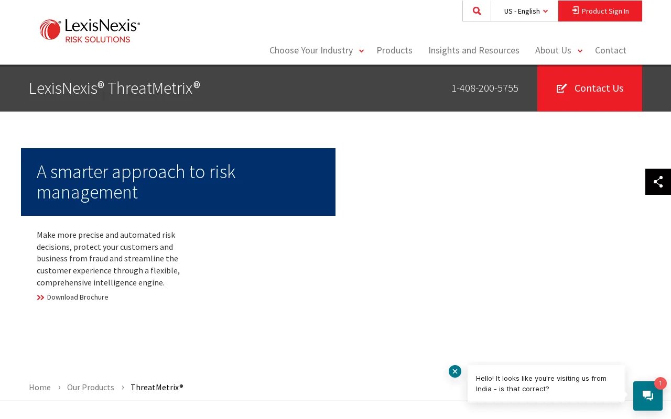Click ThreatMetrix® breadcrumb text
671x419 pixels.
[x=157, y=387]
